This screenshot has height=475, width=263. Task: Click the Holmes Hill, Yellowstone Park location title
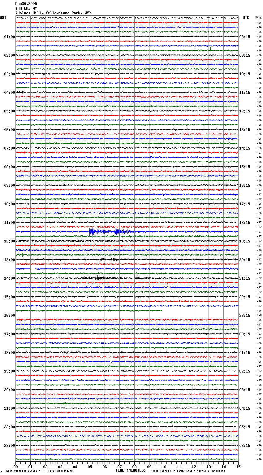(x=53, y=13)
